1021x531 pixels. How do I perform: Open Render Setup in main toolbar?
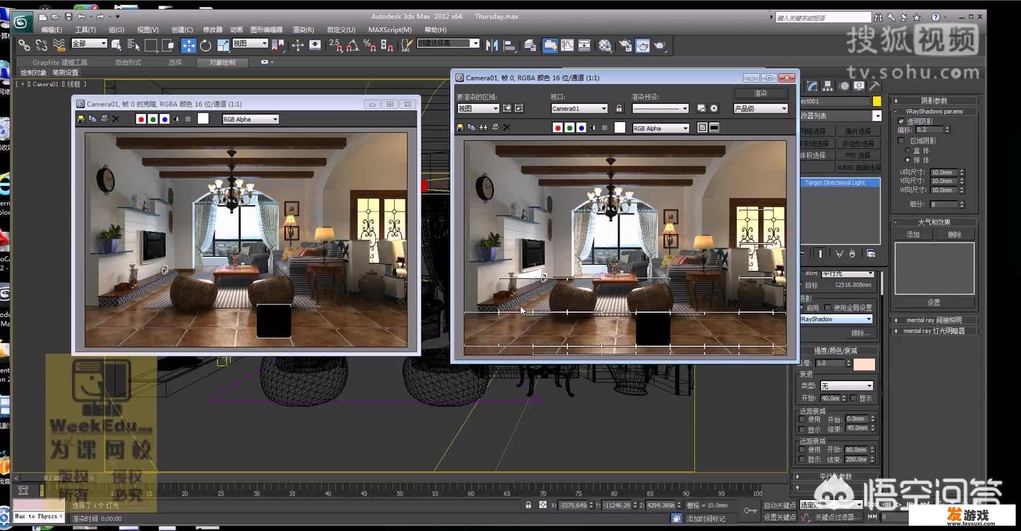point(625,46)
